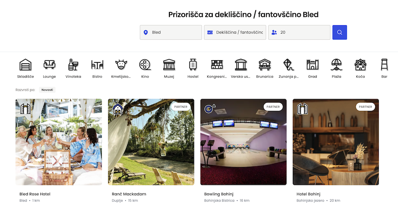
Task: Open the Ranč Mackadam venue link
Action: coord(129,194)
